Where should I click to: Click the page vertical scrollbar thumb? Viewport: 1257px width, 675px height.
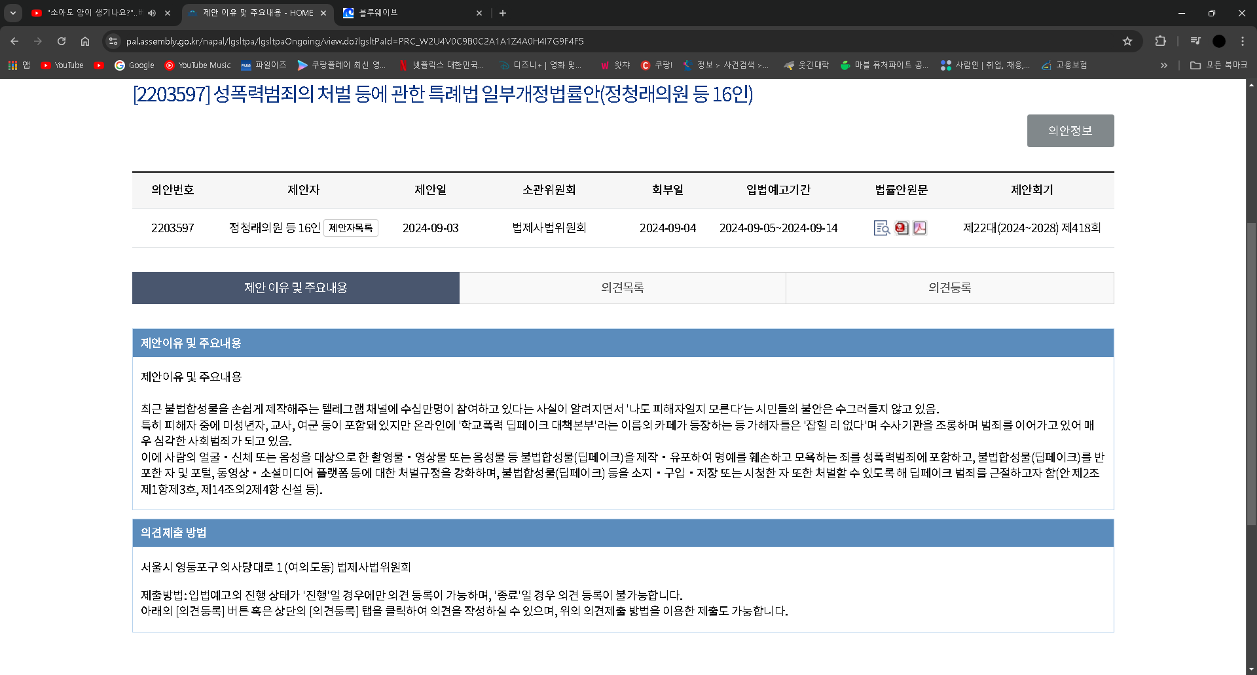(1251, 373)
